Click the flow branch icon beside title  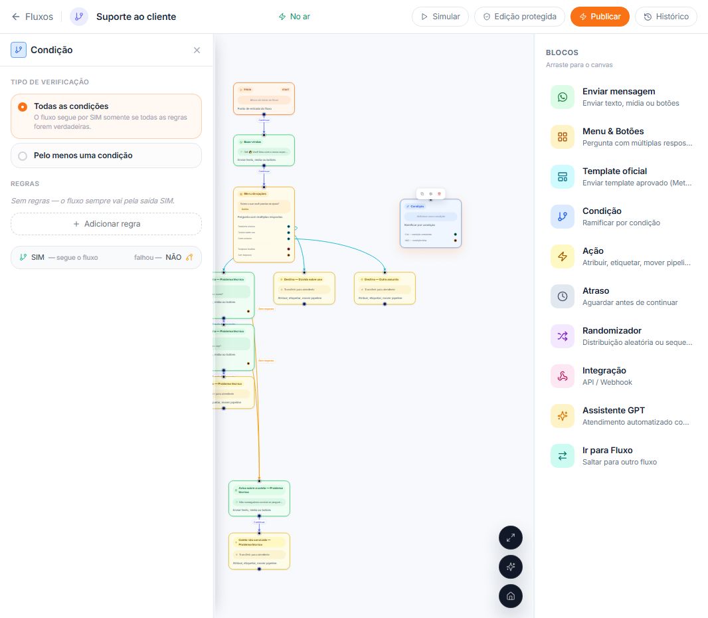79,17
